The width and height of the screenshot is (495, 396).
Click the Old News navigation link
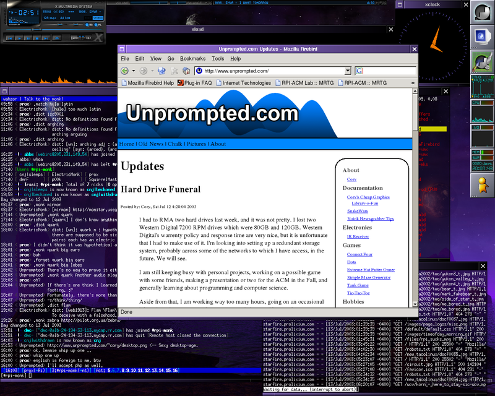tap(151, 144)
